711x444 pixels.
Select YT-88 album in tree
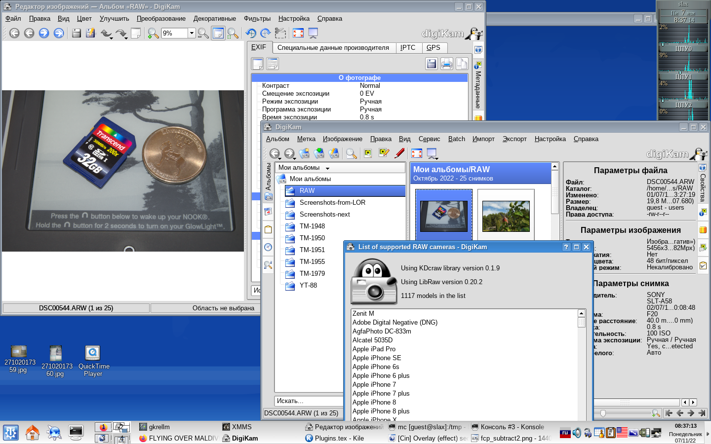308,285
